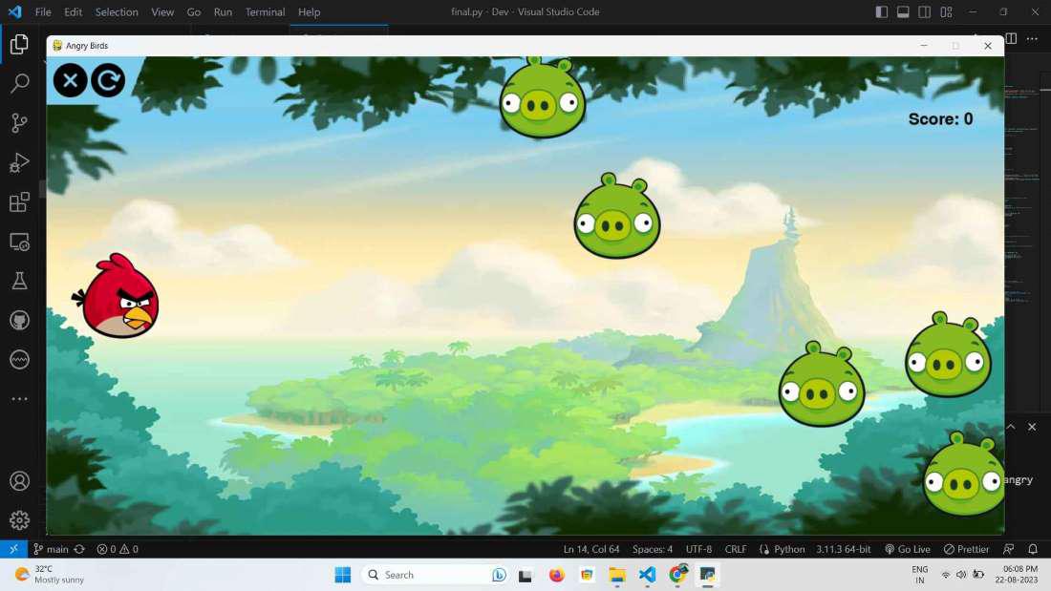Click the circular restart arrow in the game
This screenshot has width=1051, height=591.
click(108, 80)
